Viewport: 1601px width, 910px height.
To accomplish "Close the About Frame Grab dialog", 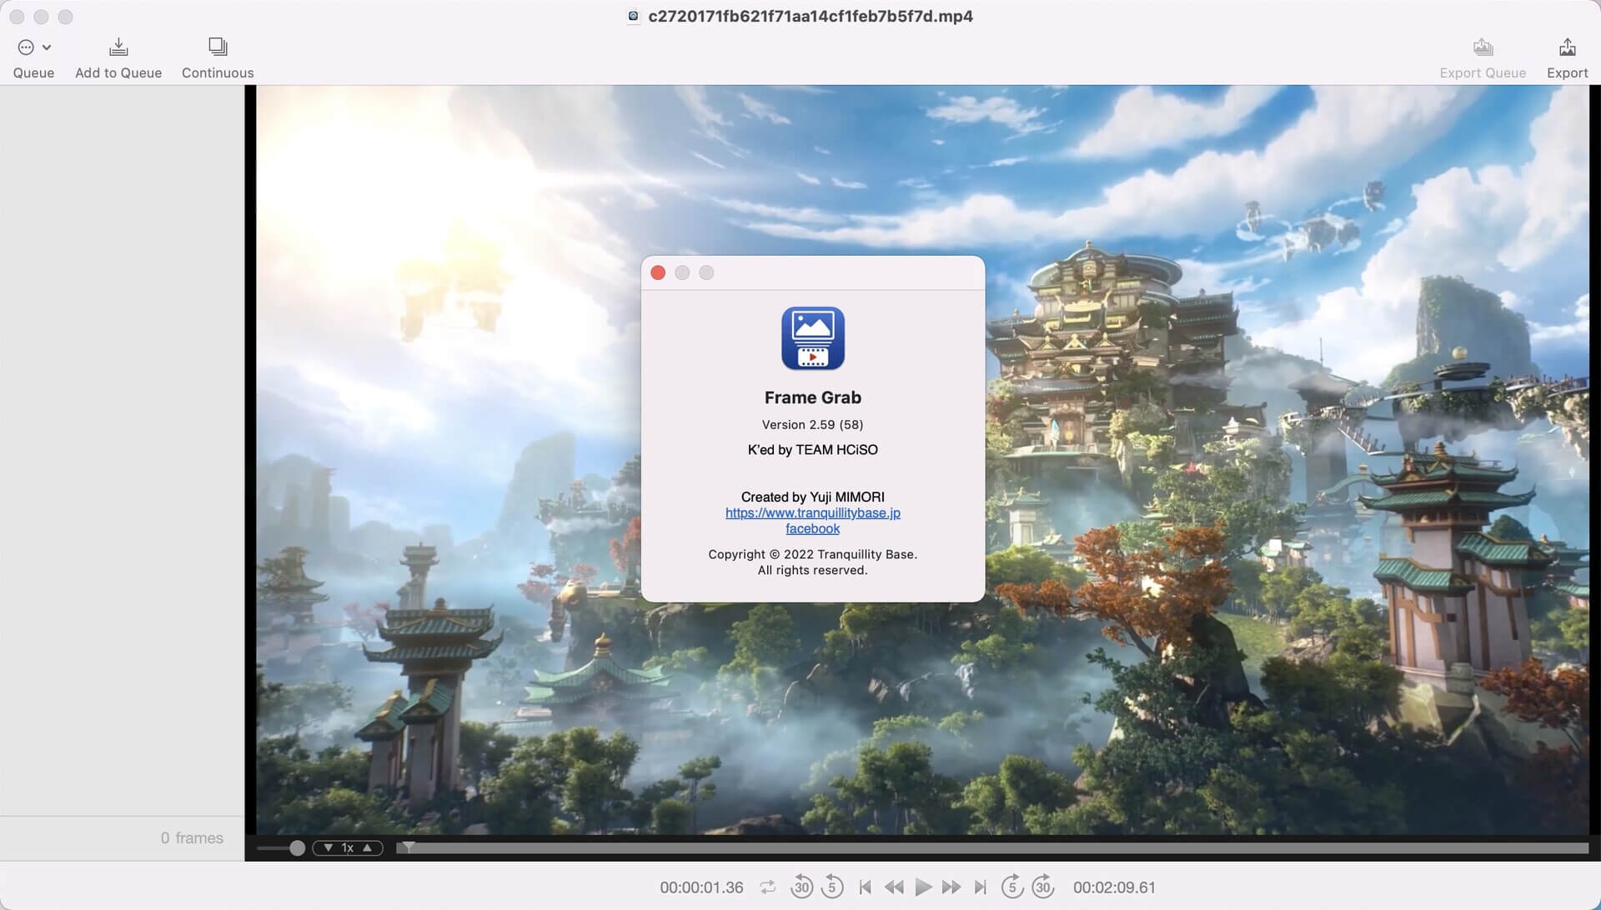I will pyautogui.click(x=658, y=273).
